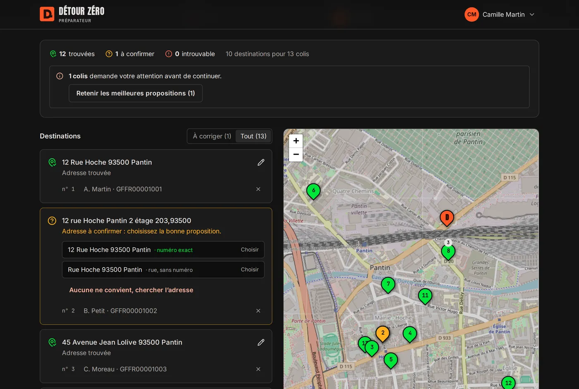This screenshot has width=579, height=389.
Task: Select map marker number 3
Action: pyautogui.click(x=372, y=348)
